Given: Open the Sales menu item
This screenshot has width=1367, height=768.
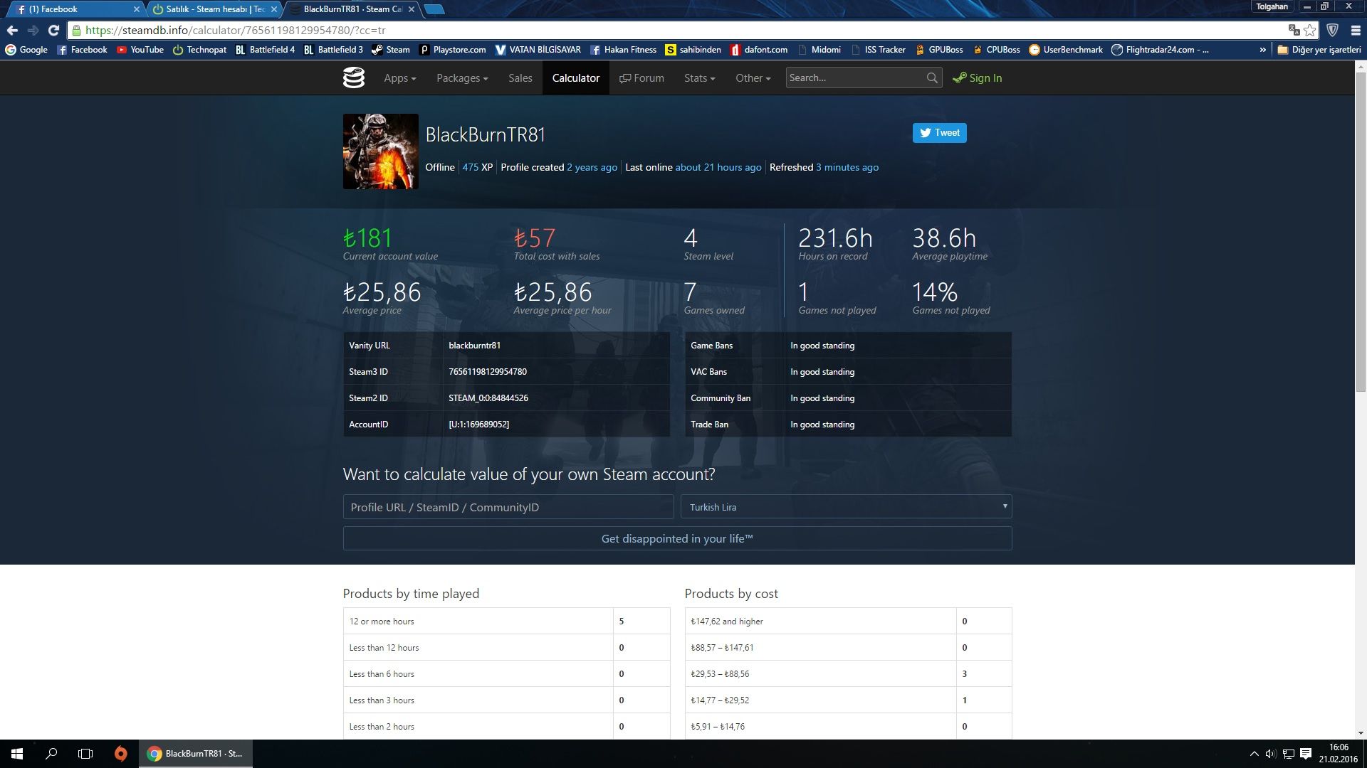Looking at the screenshot, I should [x=520, y=78].
